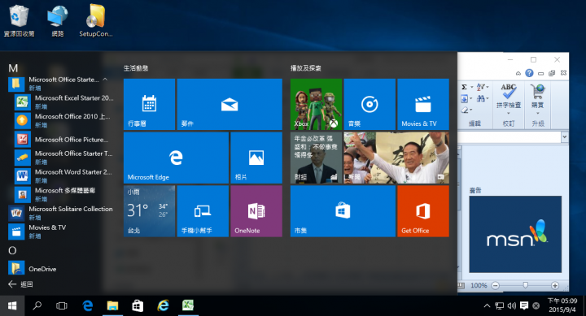Click the msn advertisement in Excel
The width and height of the screenshot is (586, 316).
[515, 234]
